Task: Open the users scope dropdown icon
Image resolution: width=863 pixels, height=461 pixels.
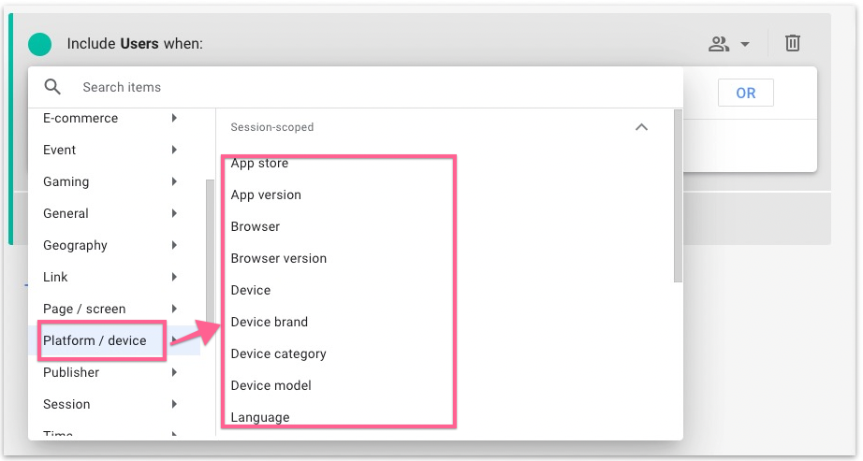Action: coord(727,44)
